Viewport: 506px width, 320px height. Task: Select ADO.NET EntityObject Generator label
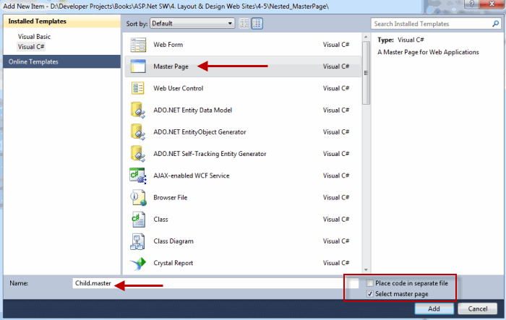200,132
